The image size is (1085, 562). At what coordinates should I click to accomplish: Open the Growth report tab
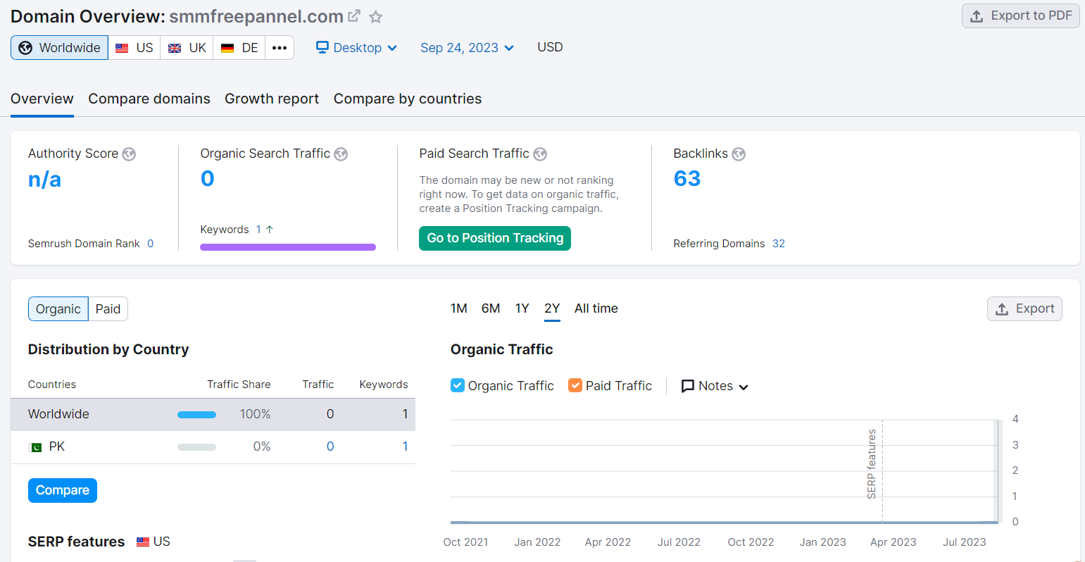click(x=272, y=99)
